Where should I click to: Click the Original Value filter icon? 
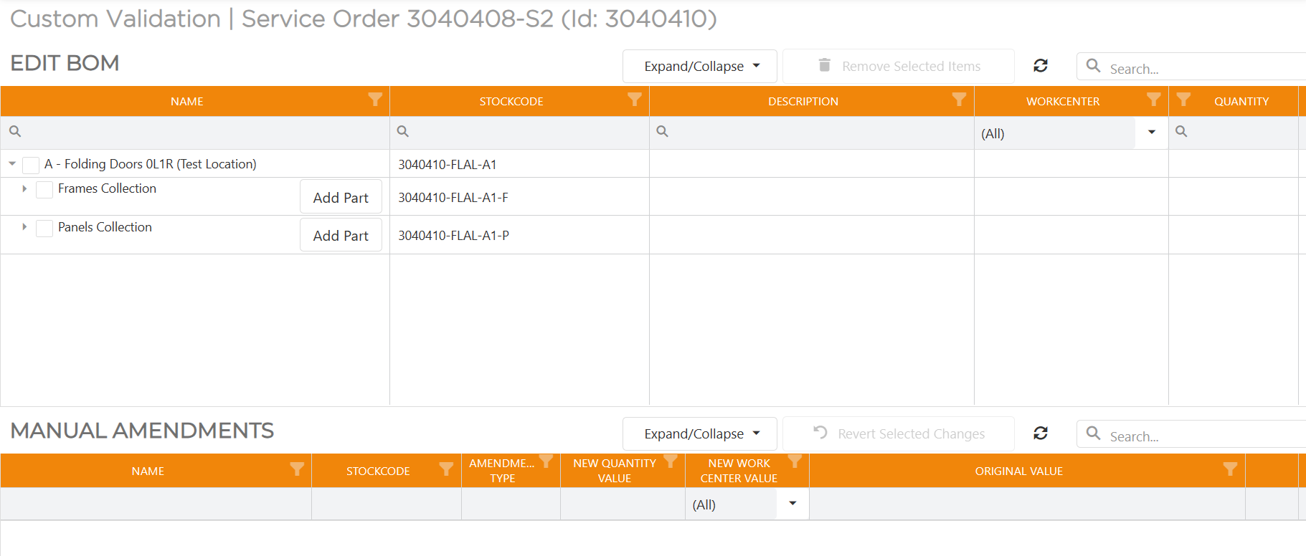[x=1231, y=469]
